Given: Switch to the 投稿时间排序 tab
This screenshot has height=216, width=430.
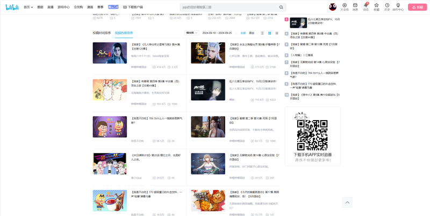Looking at the screenshot, I should tap(102, 33).
